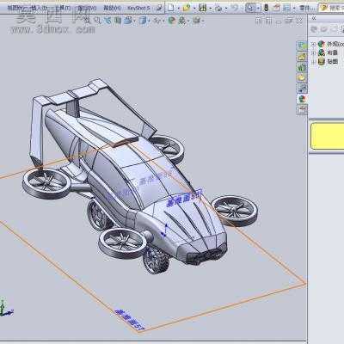Image resolution: width=344 pixels, height=344 pixels.
Task: Click the SolidWorks search help box
Action: pyautogui.click(x=332, y=8)
